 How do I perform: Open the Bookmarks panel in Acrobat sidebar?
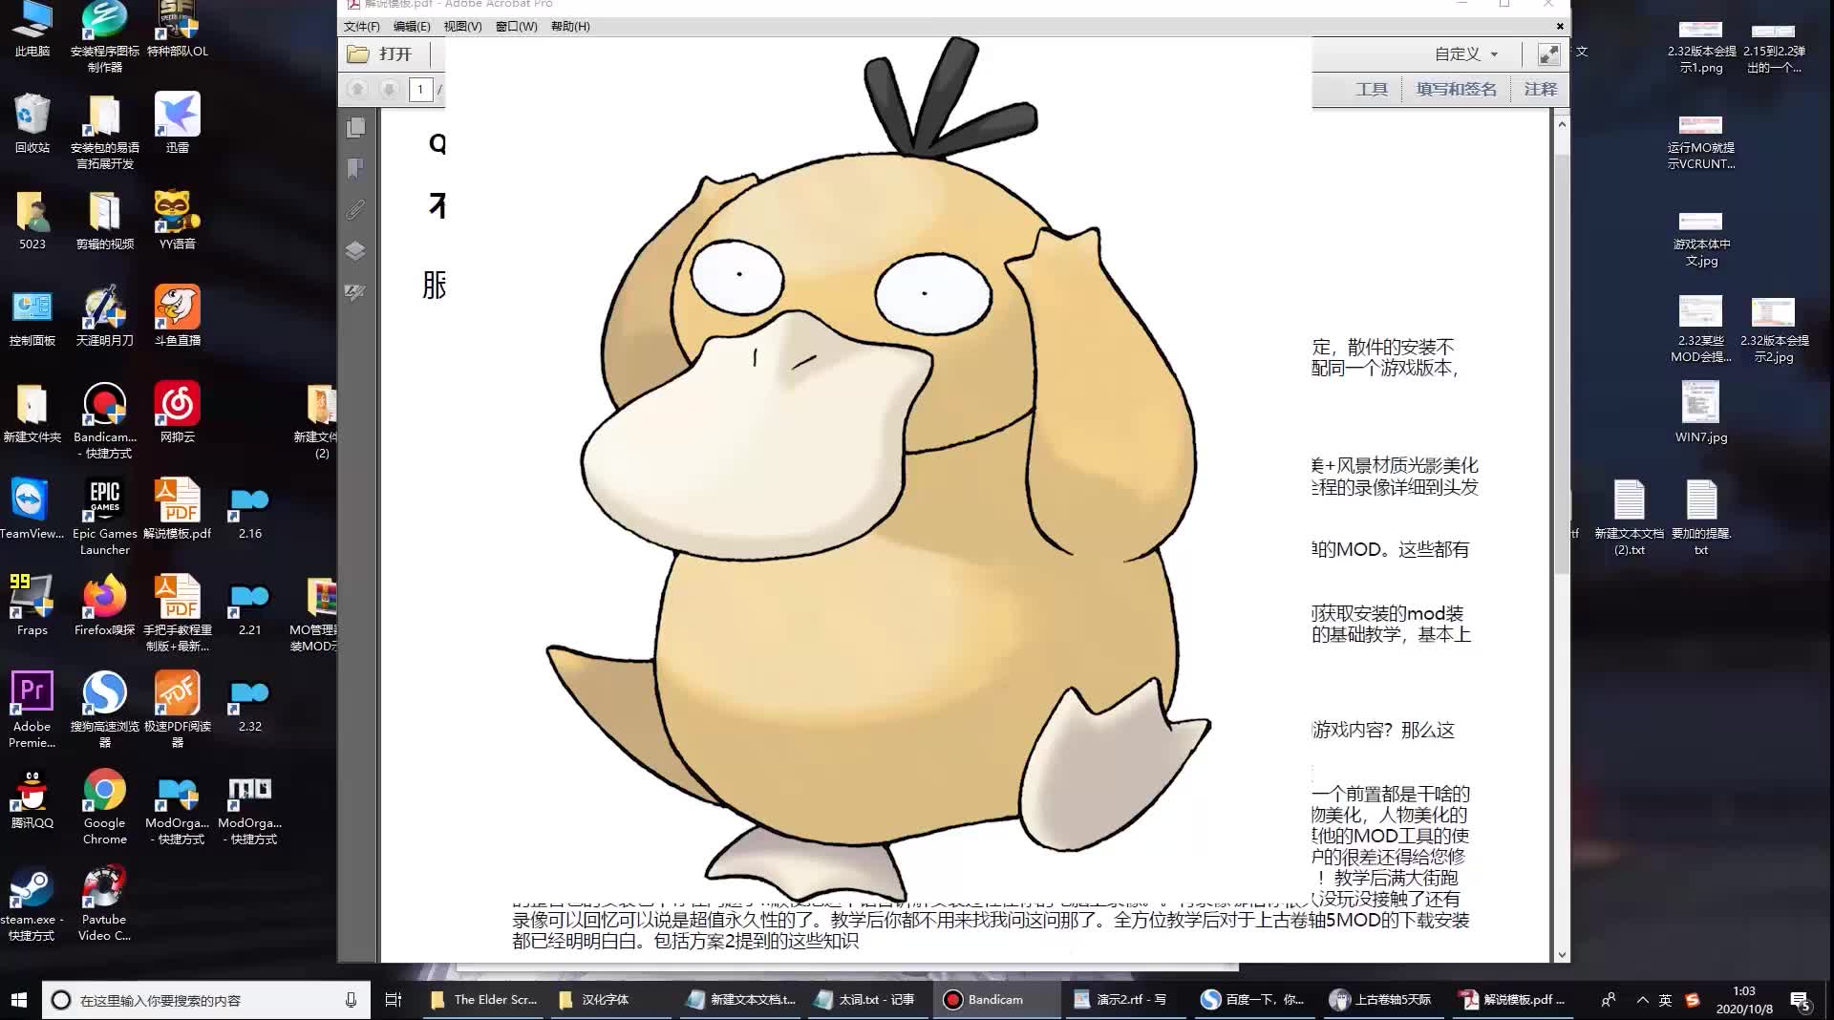click(355, 169)
